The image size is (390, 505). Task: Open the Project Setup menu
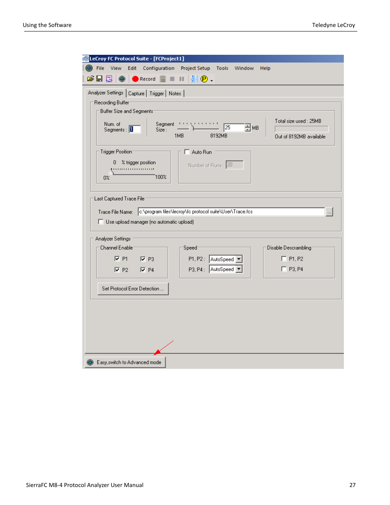coord(195,68)
